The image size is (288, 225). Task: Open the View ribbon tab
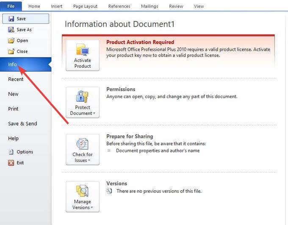tap(199, 6)
